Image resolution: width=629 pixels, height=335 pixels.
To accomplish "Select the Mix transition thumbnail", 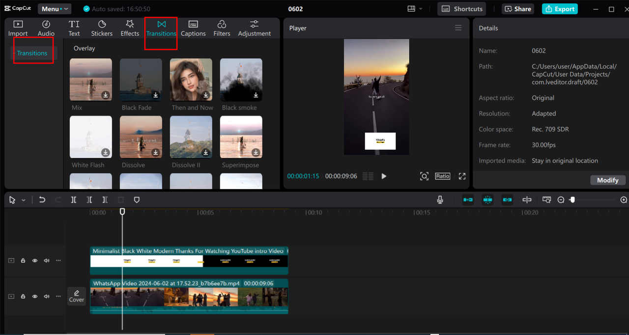I will pyautogui.click(x=91, y=80).
